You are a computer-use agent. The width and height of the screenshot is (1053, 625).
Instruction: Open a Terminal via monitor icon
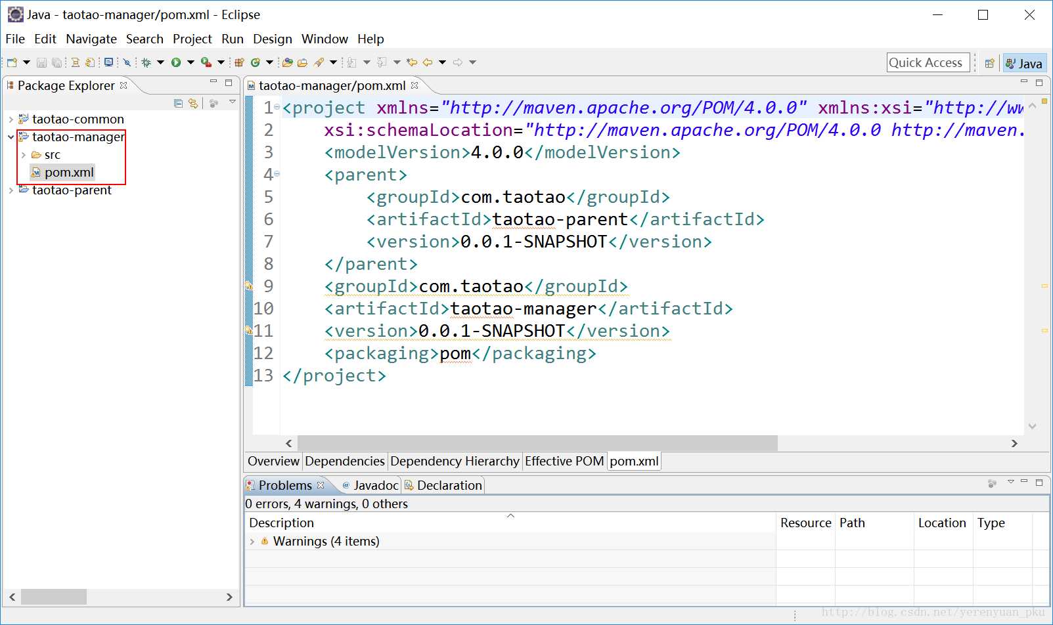(x=108, y=62)
